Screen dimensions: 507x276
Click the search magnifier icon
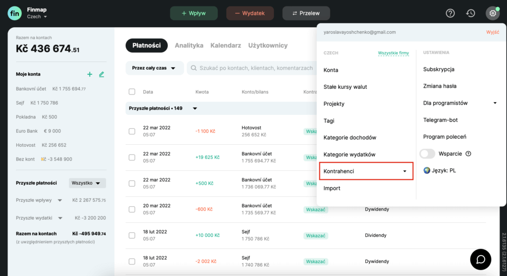pos(194,68)
